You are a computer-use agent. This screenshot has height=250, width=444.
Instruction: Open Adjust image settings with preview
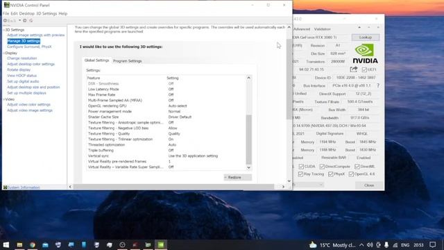(x=35, y=35)
